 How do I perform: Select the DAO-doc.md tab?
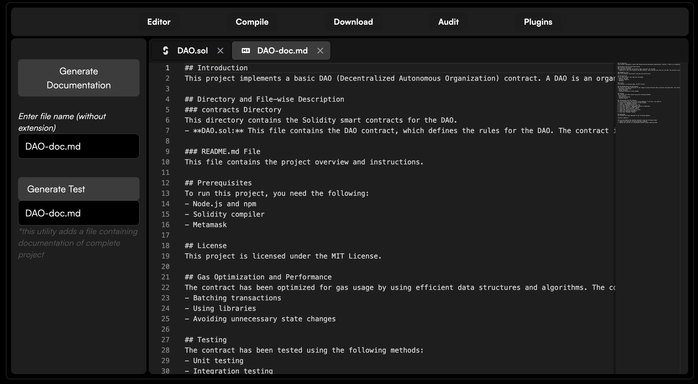coord(282,51)
